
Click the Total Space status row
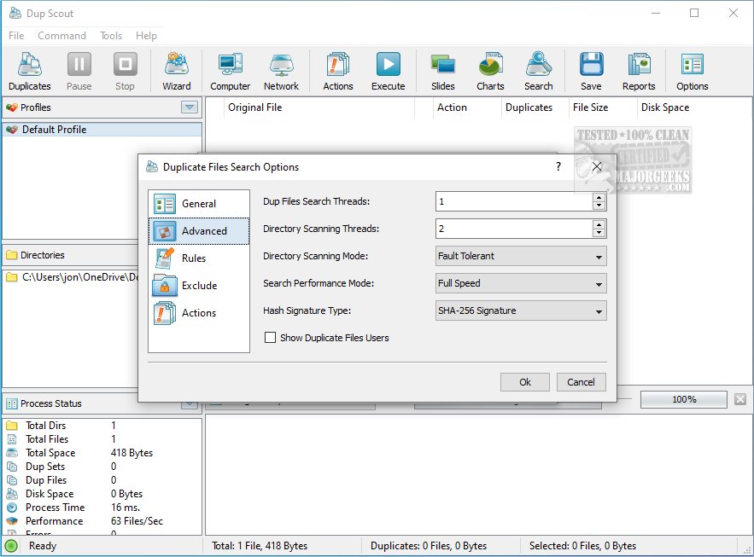coord(102,453)
